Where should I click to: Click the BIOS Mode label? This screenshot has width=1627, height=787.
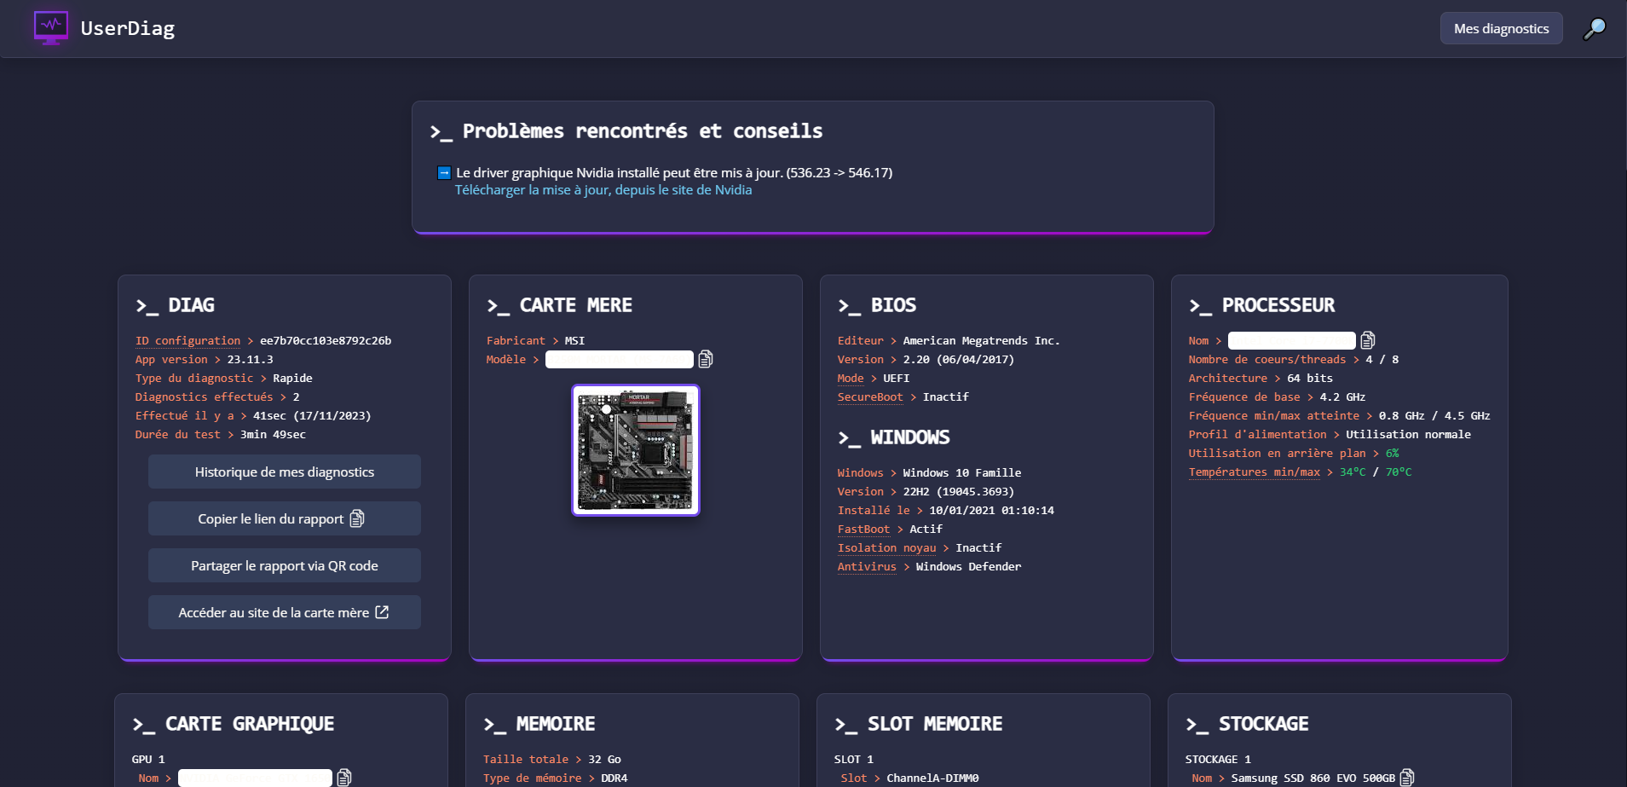coord(851,378)
